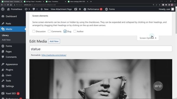
Task: Click the browser home button
Action: 11,5
